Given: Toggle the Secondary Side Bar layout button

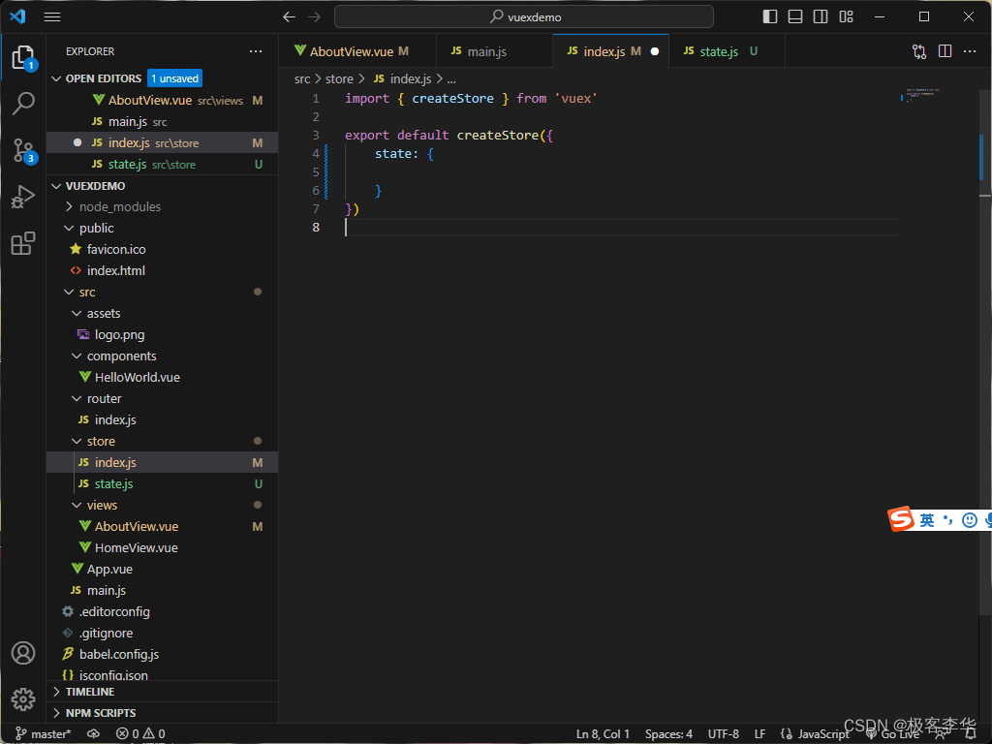Looking at the screenshot, I should (x=821, y=16).
